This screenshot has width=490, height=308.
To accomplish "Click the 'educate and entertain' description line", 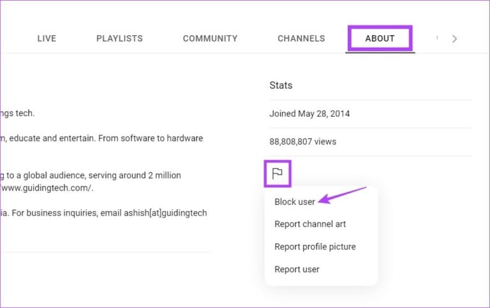I will point(101,138).
